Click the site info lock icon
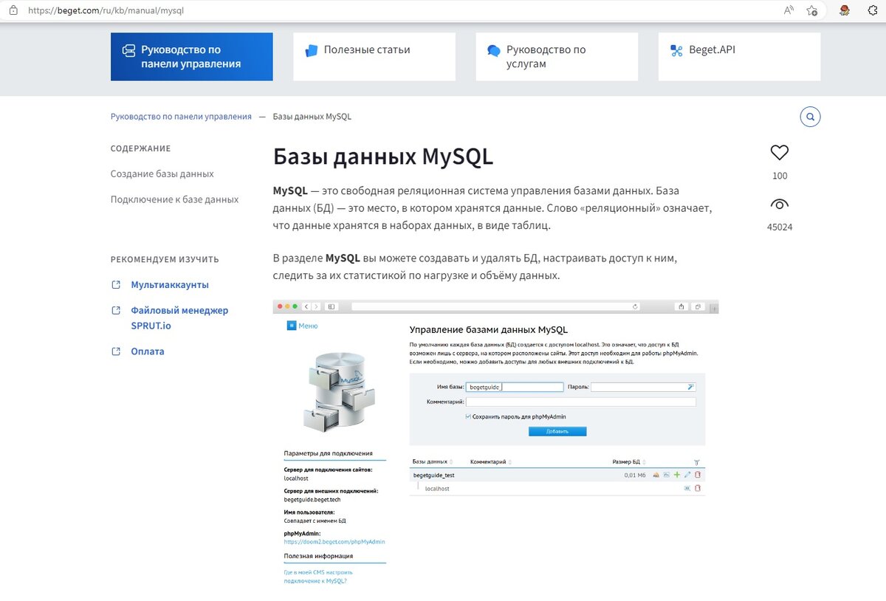 tap(13, 11)
